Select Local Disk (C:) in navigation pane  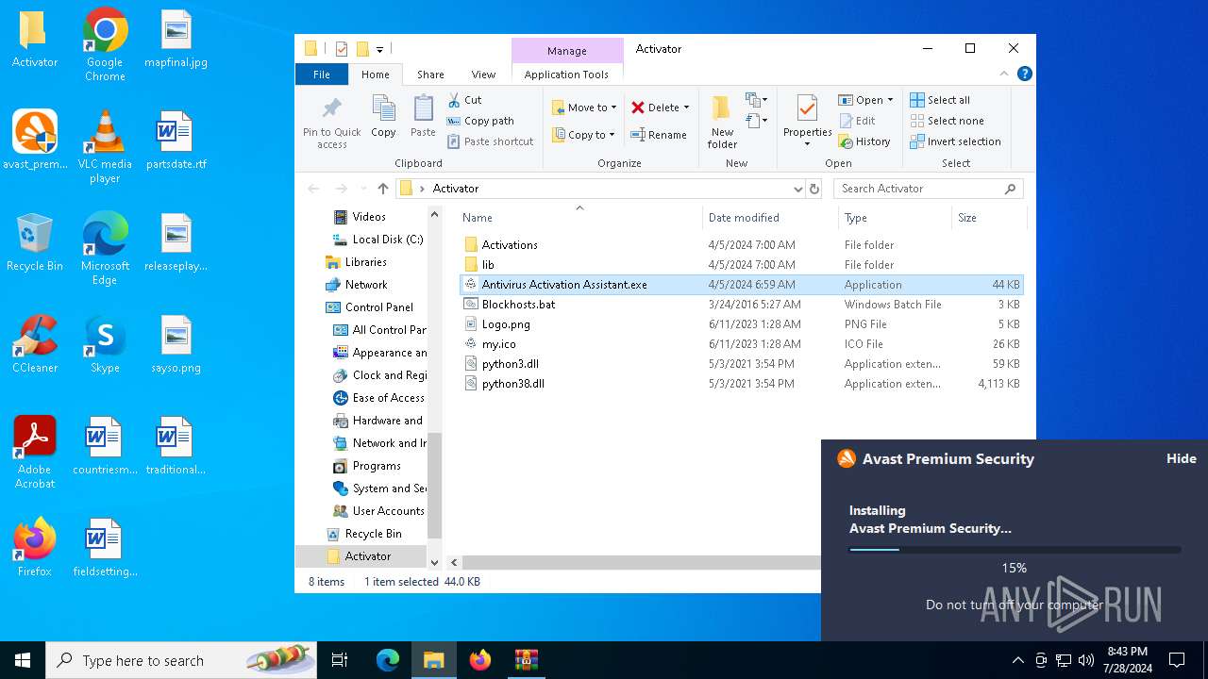(377, 240)
